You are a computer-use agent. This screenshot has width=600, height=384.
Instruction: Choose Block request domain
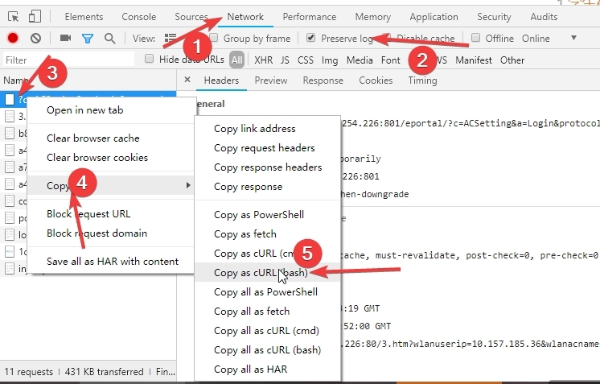click(111, 233)
